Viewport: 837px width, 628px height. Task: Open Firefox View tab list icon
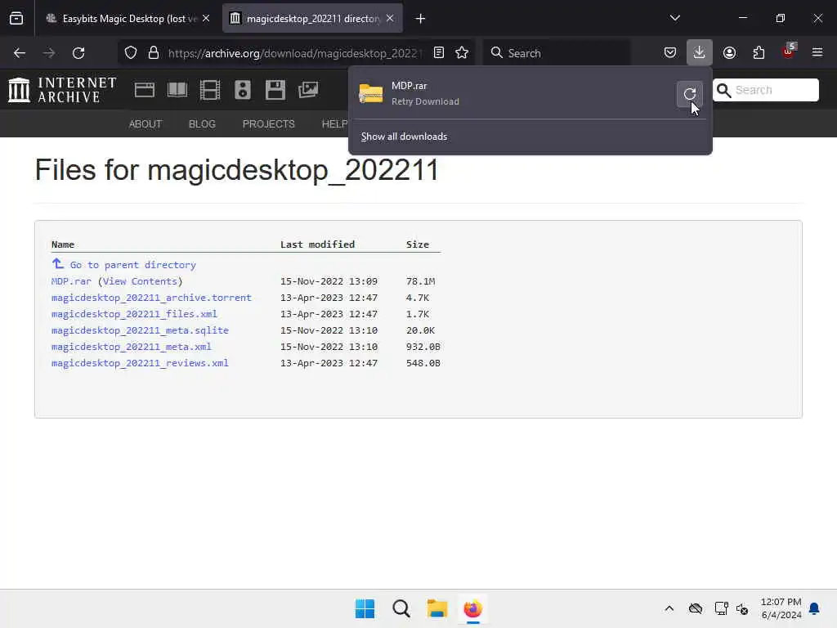tap(16, 18)
